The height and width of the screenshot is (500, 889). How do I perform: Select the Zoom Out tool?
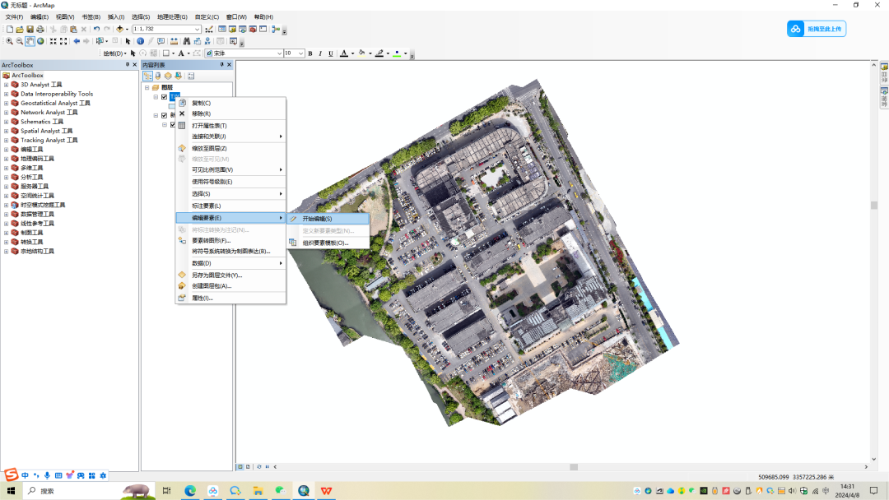[19, 41]
